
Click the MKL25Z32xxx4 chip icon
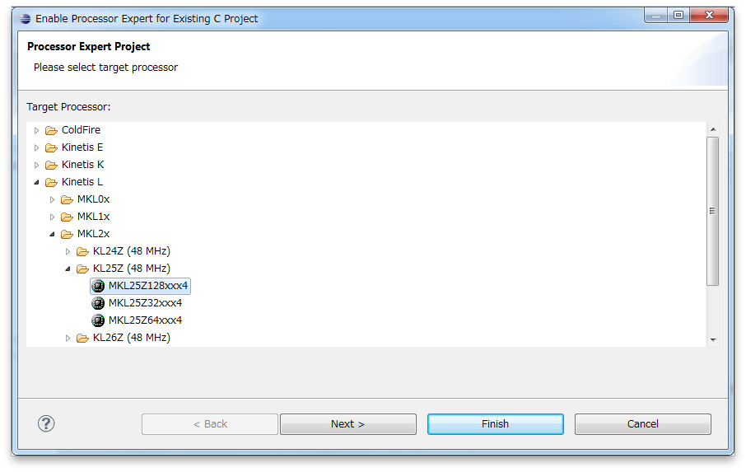pyautogui.click(x=98, y=303)
